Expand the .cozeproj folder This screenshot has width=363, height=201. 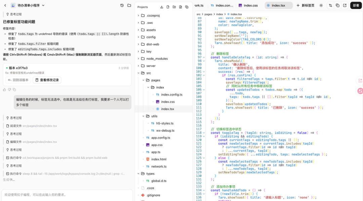[x=138, y=15]
